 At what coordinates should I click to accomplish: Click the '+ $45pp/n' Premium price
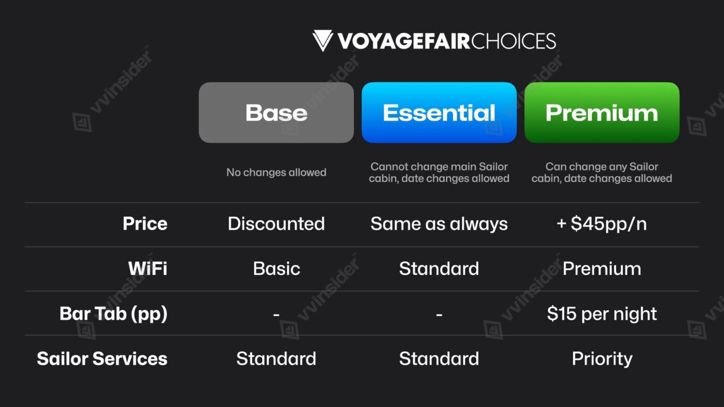[601, 224]
